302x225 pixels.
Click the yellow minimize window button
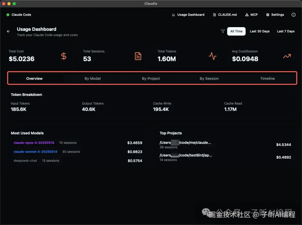click(9, 4)
